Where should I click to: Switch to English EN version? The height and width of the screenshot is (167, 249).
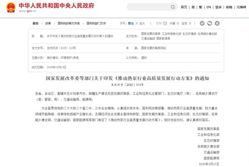(208, 7)
